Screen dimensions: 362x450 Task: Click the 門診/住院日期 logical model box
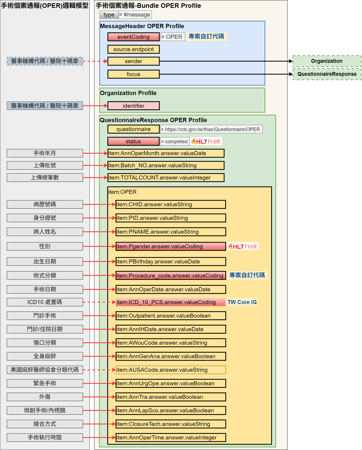point(45,329)
